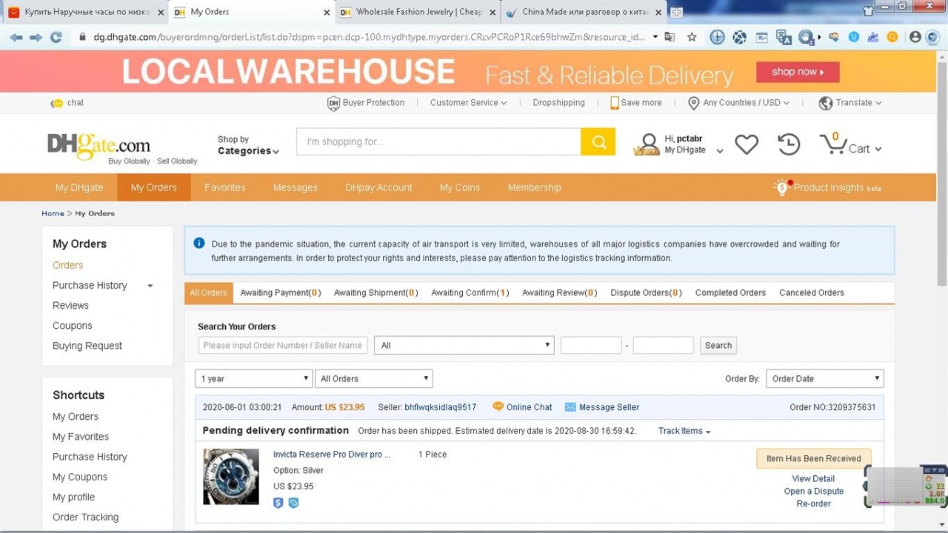Click Open a Dispute link
The height and width of the screenshot is (533, 948).
click(813, 491)
